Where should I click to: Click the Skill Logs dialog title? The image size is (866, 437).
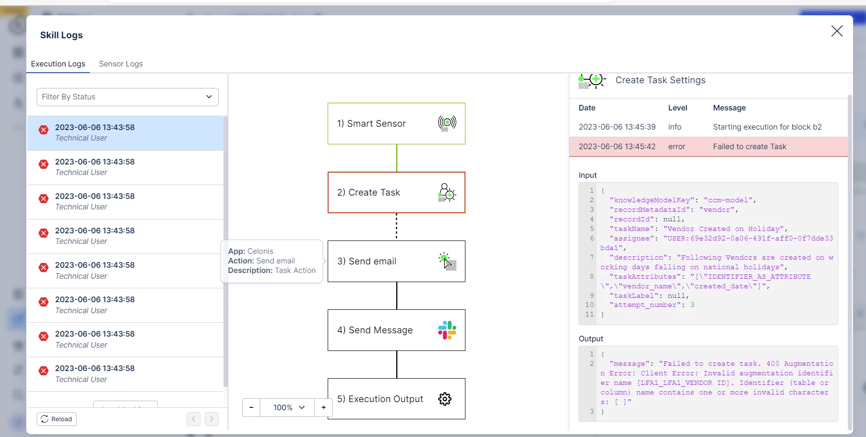point(61,35)
